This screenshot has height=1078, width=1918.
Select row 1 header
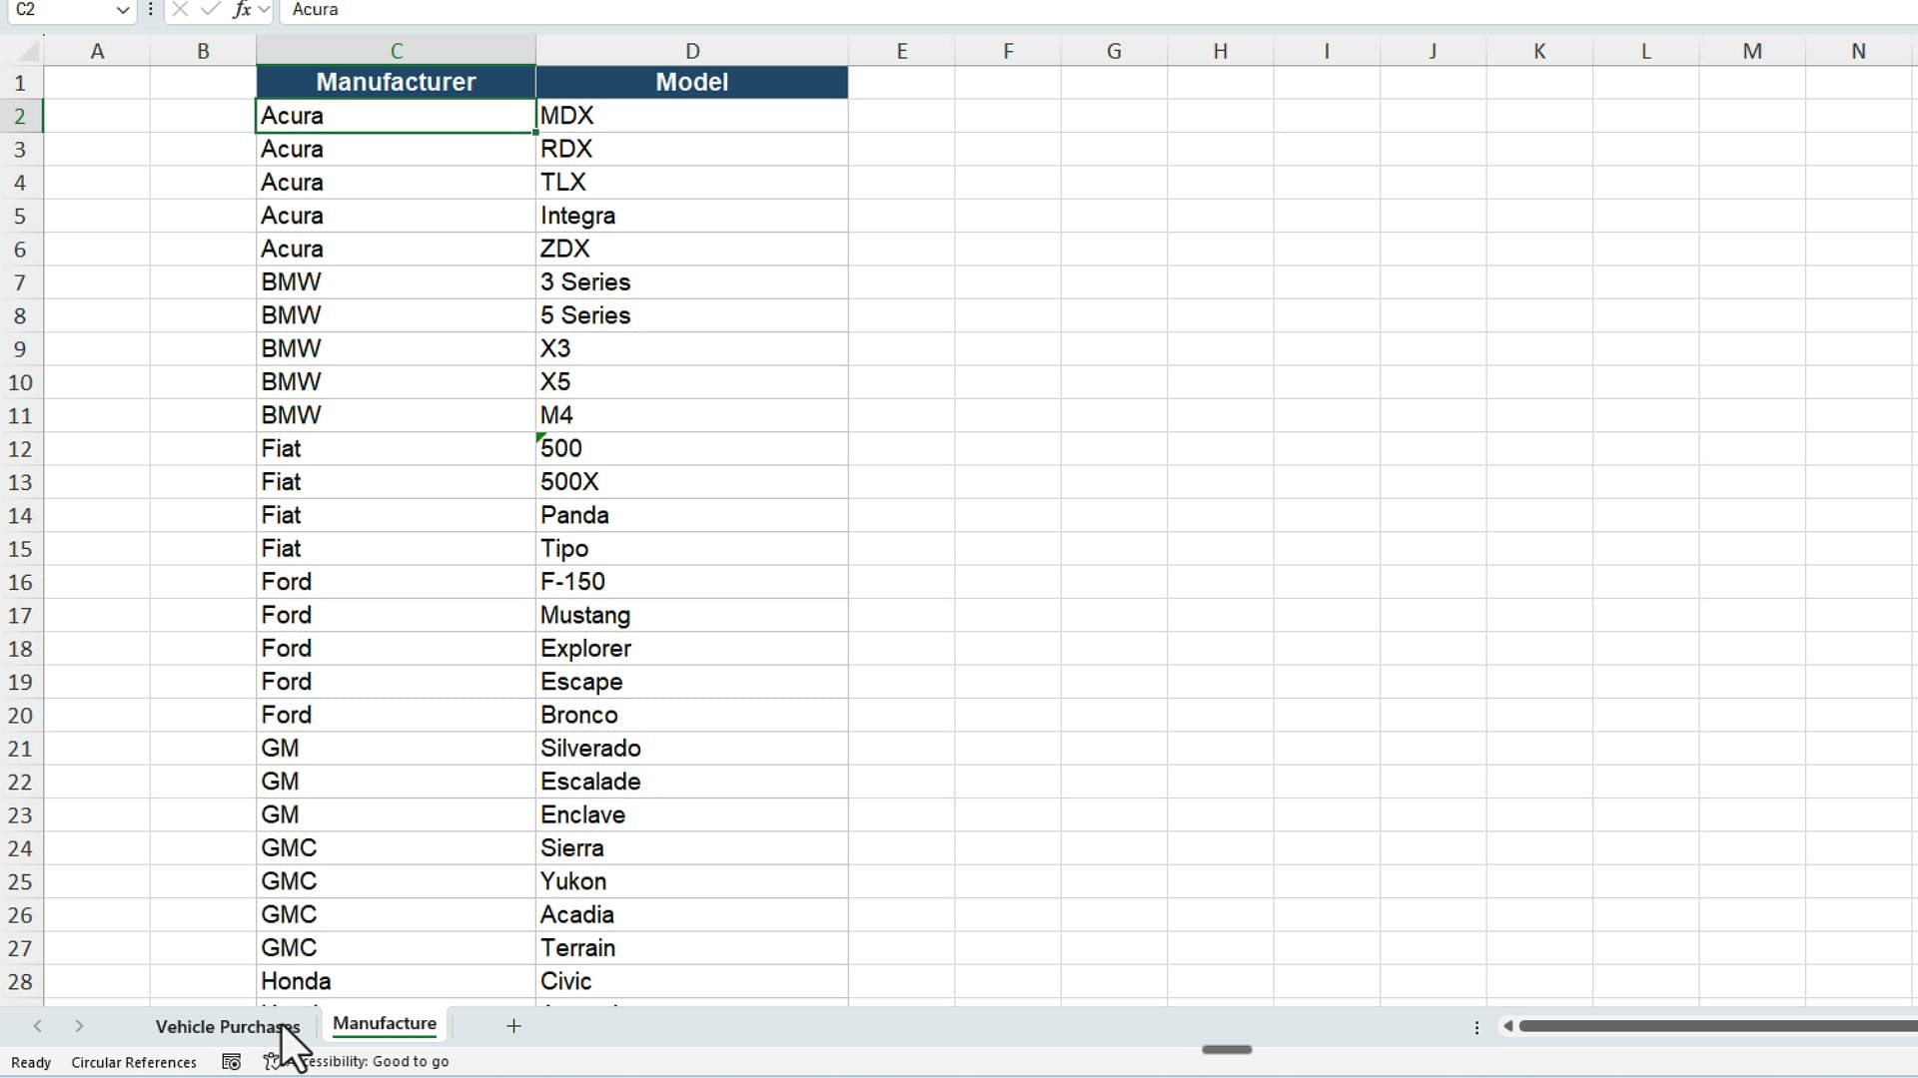20,83
